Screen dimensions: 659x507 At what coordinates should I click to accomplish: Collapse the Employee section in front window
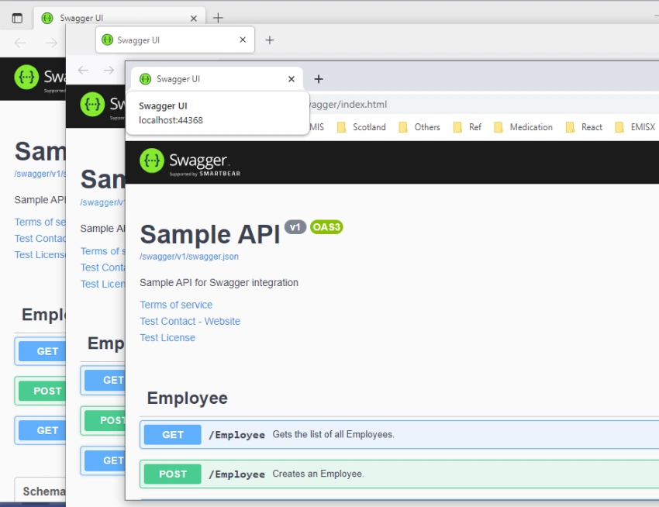[188, 398]
